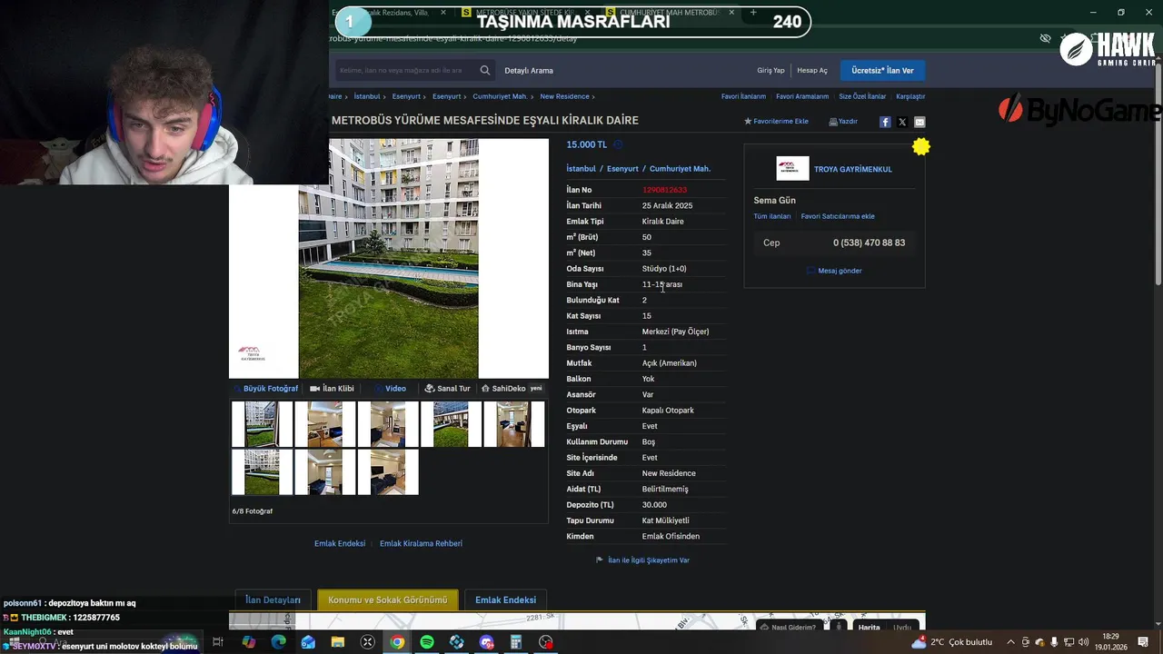Click Nasıl Giderim directions button on map
This screenshot has height=654, width=1163.
point(788,627)
